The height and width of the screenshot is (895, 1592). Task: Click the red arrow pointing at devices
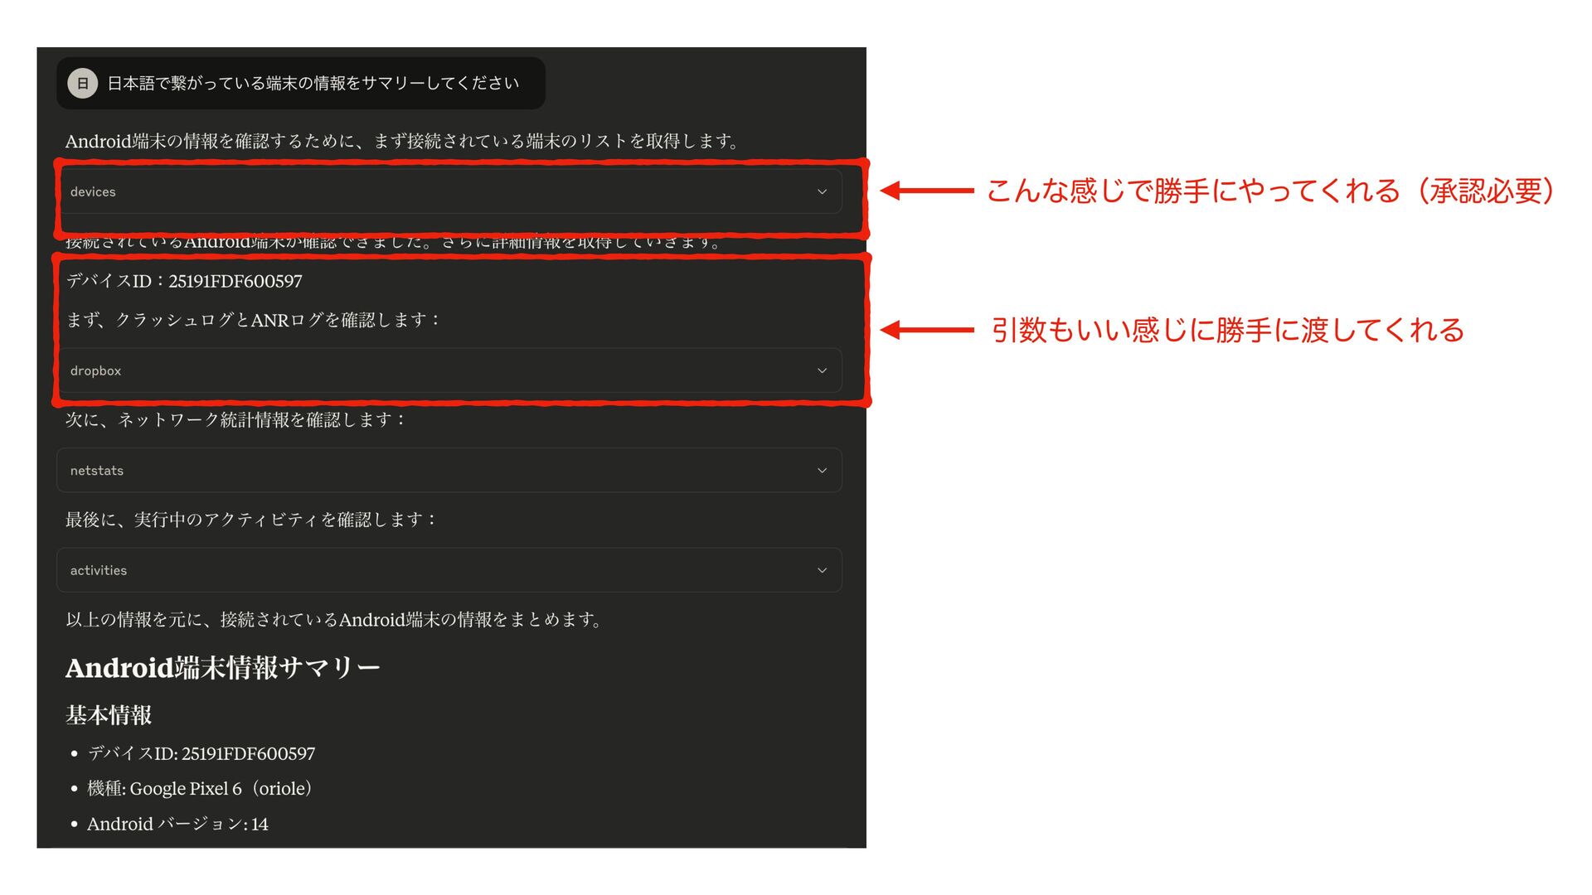point(926,191)
